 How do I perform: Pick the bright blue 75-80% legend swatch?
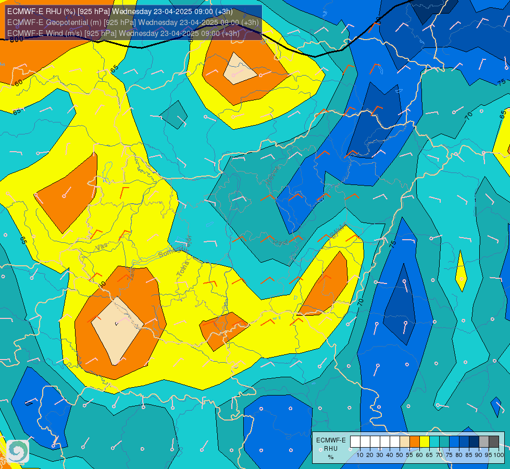[454, 442]
